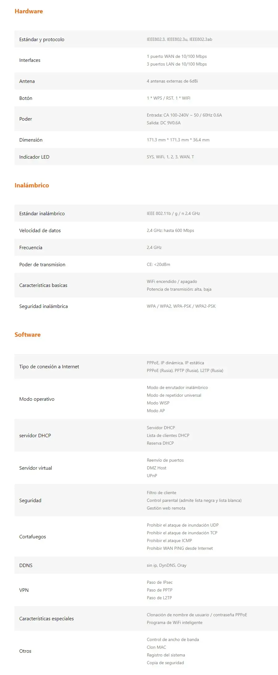The height and width of the screenshot is (675, 278).
Task: Click the Botón row label
Action: click(x=26, y=98)
